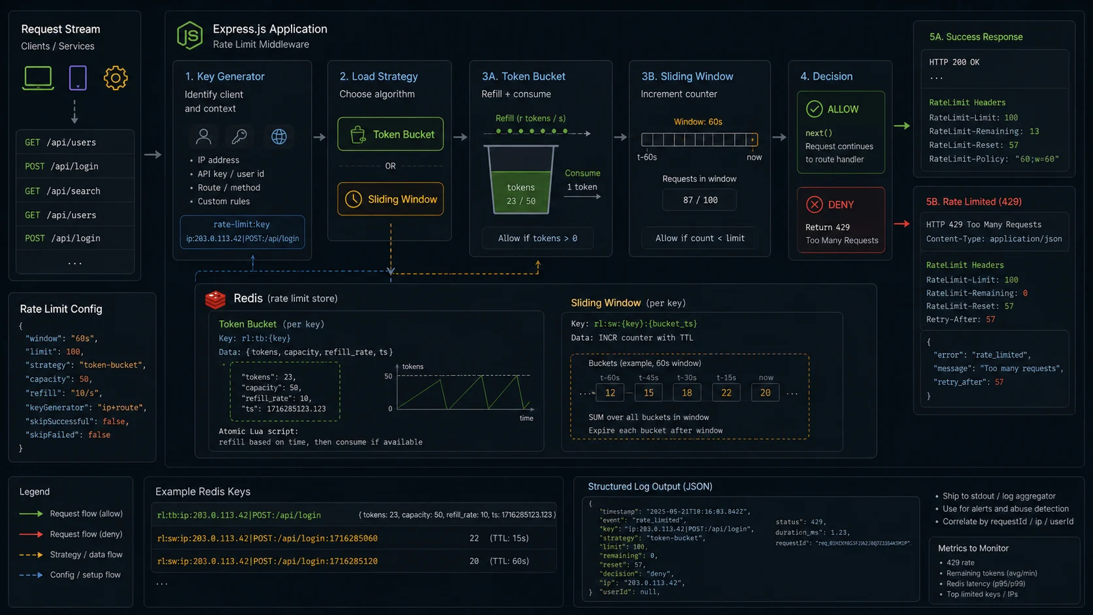Click the "keyGenerator": "ip+route" config line
The width and height of the screenshot is (1093, 615).
pyautogui.click(x=86, y=407)
